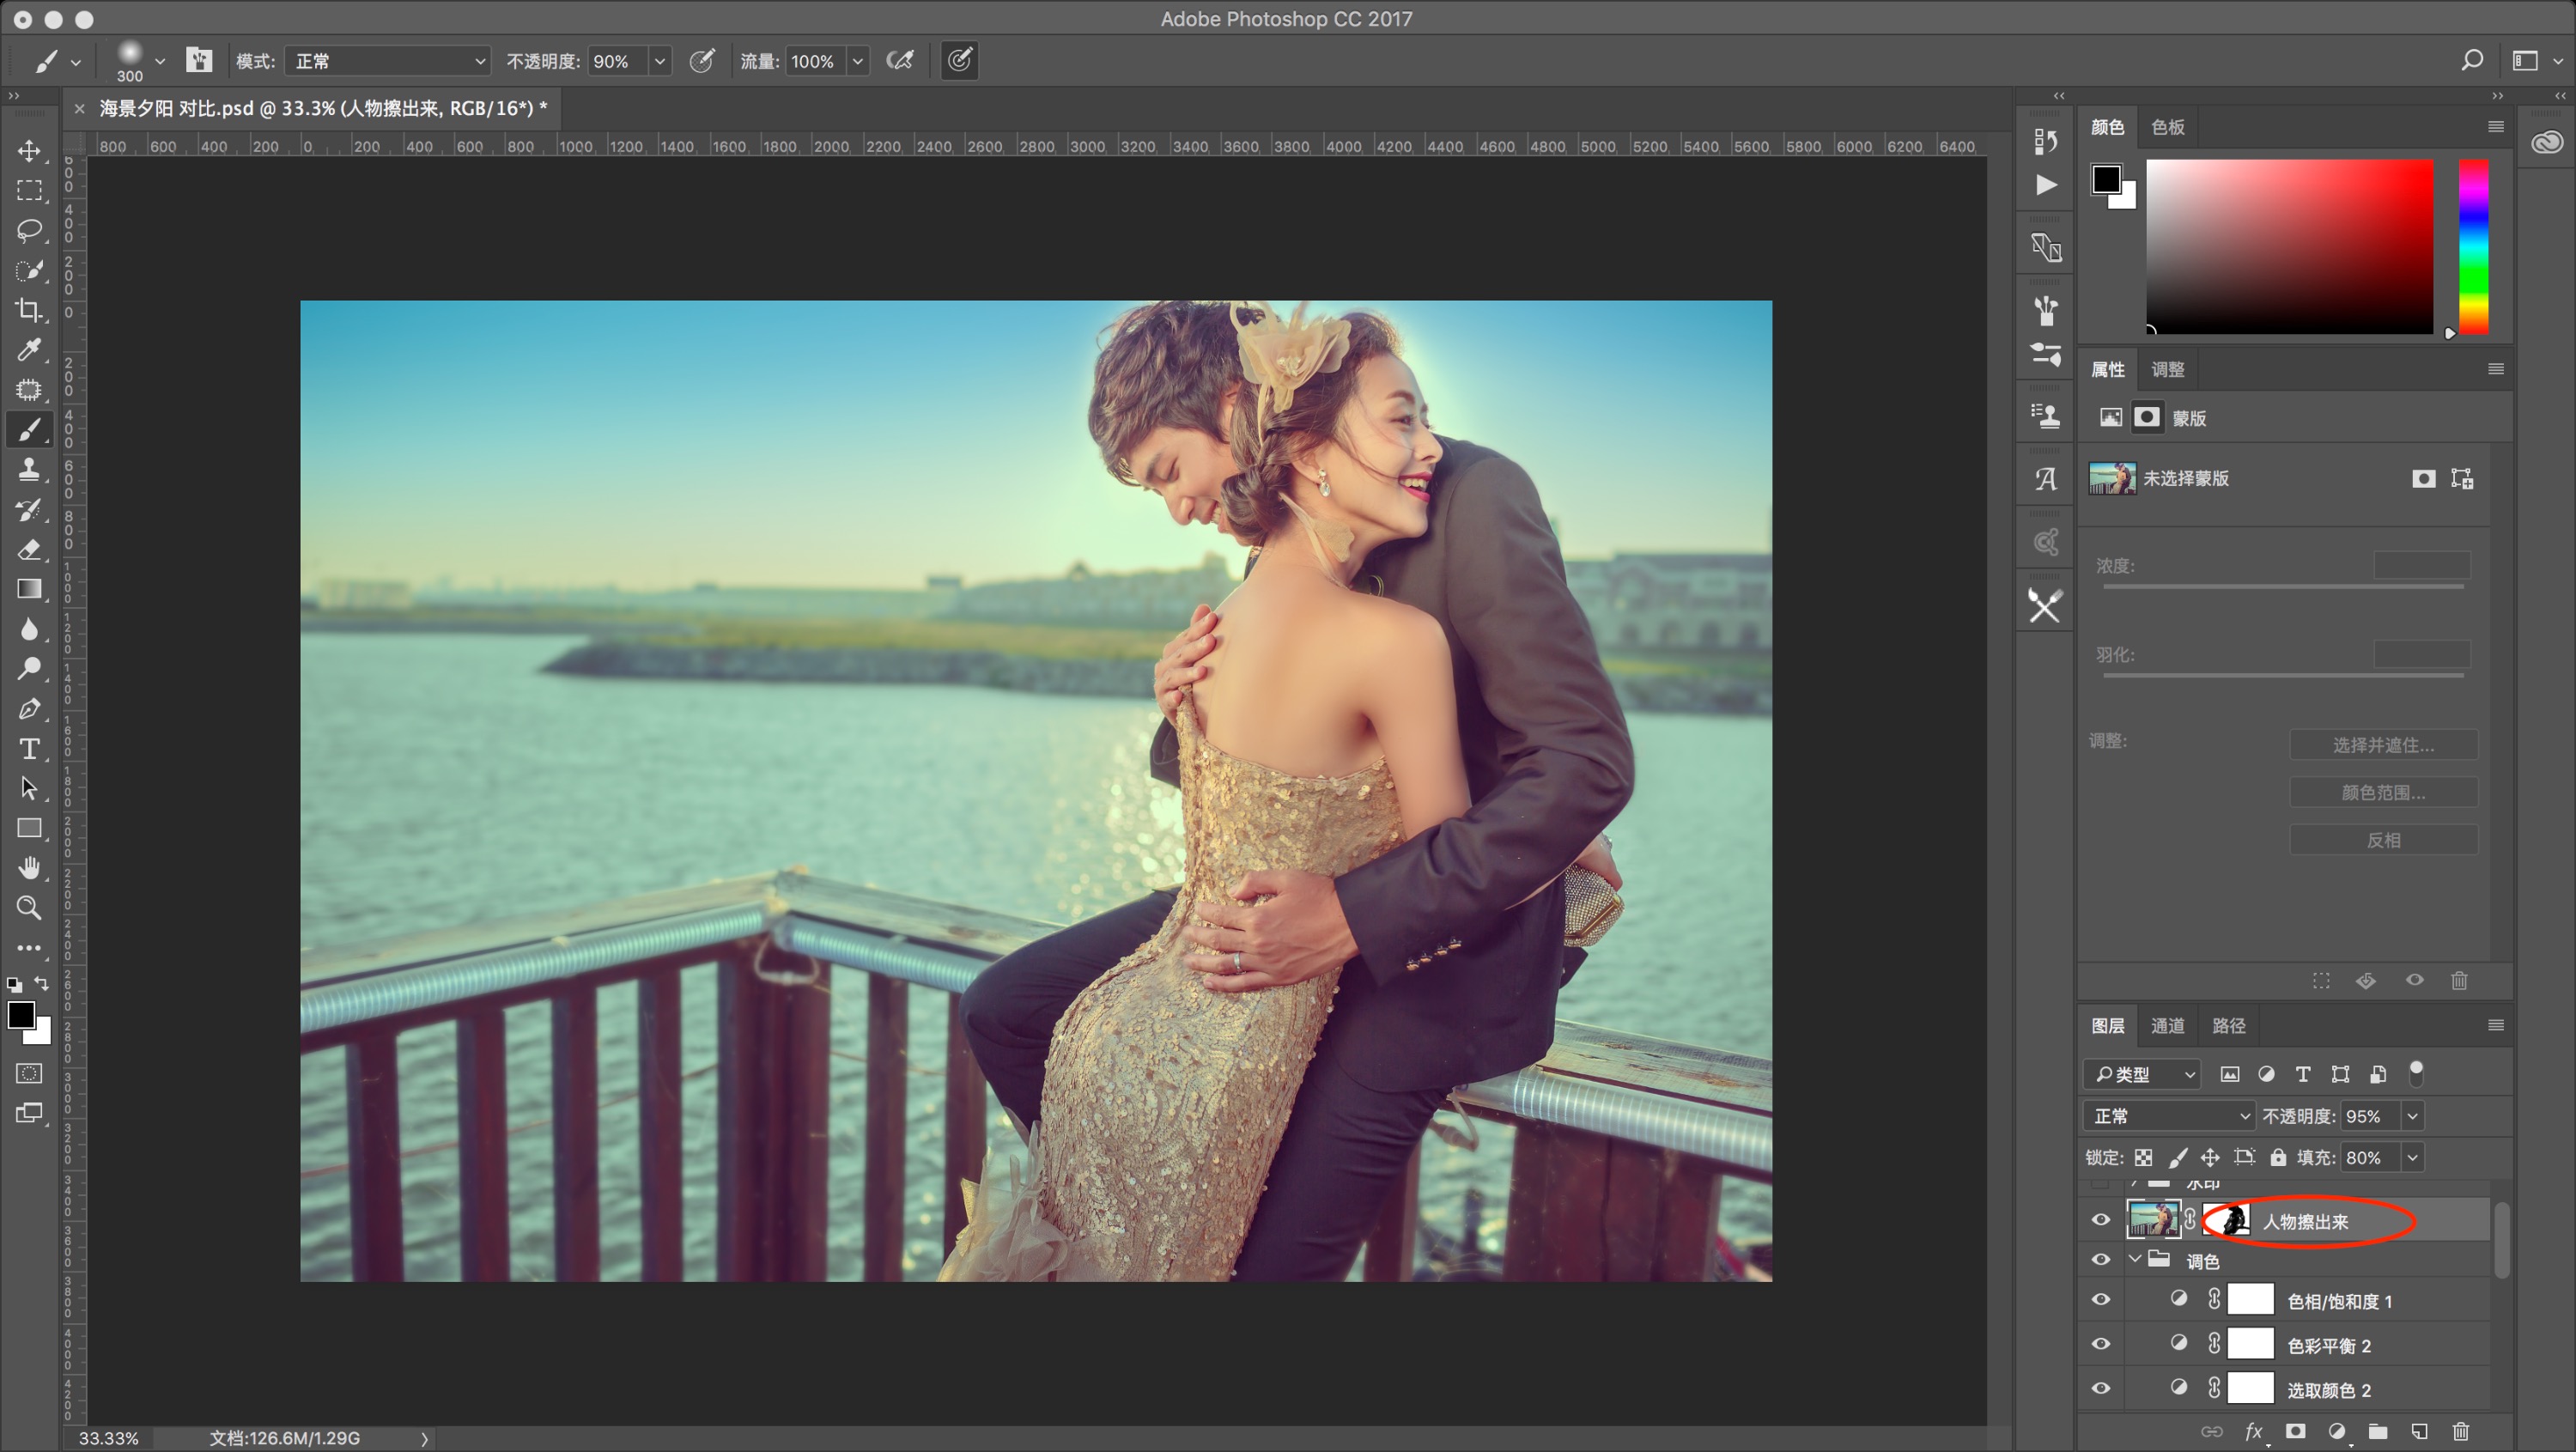Select the Rectangle shape tool
This screenshot has height=1452, width=2576.
[x=29, y=828]
